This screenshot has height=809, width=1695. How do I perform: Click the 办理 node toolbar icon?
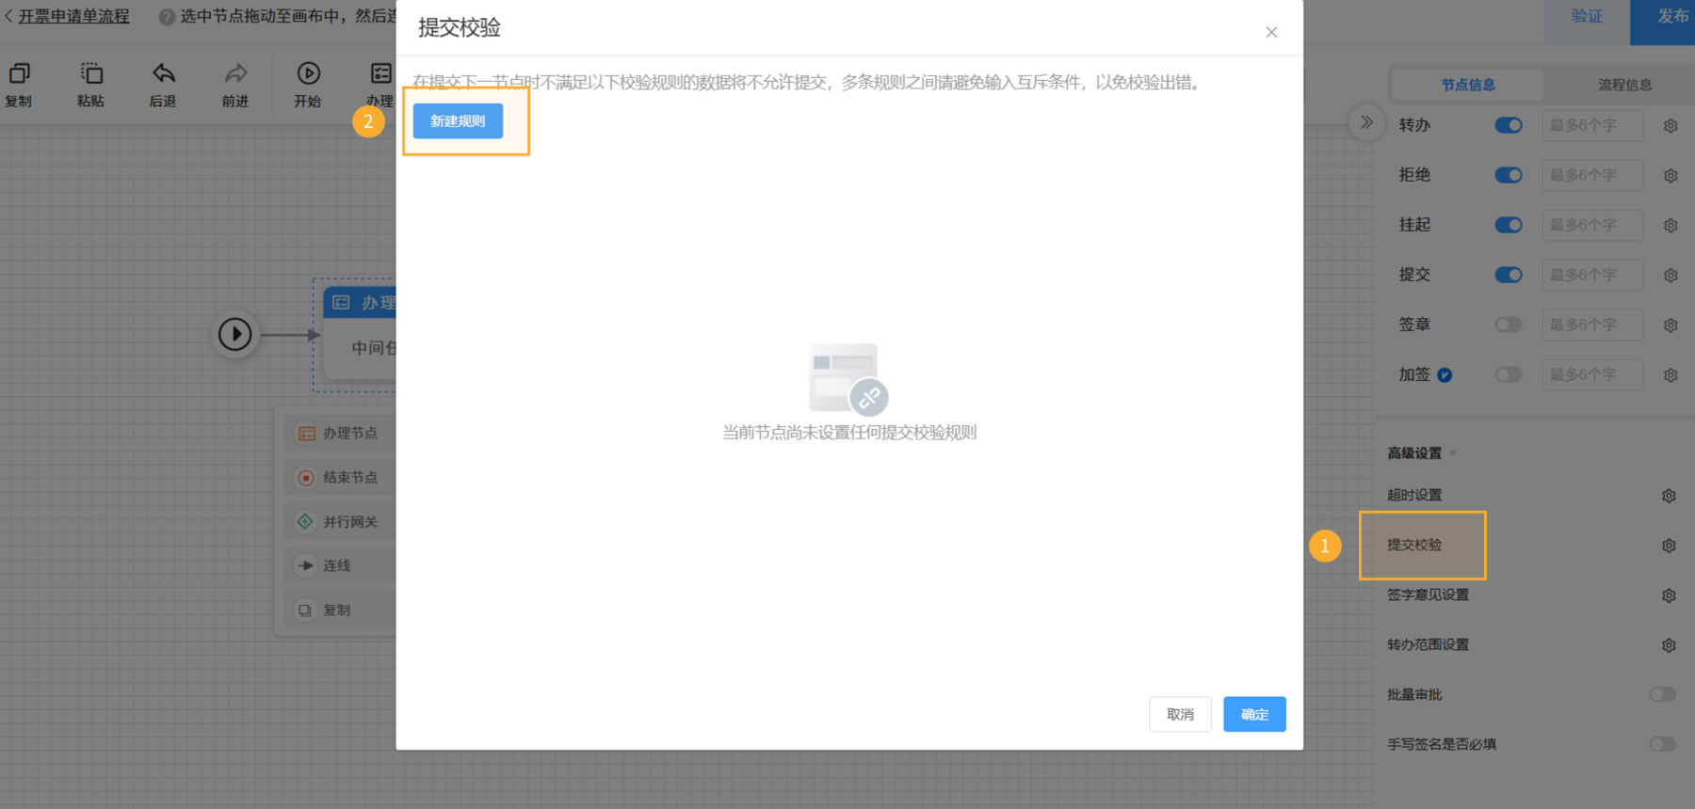[x=380, y=73]
